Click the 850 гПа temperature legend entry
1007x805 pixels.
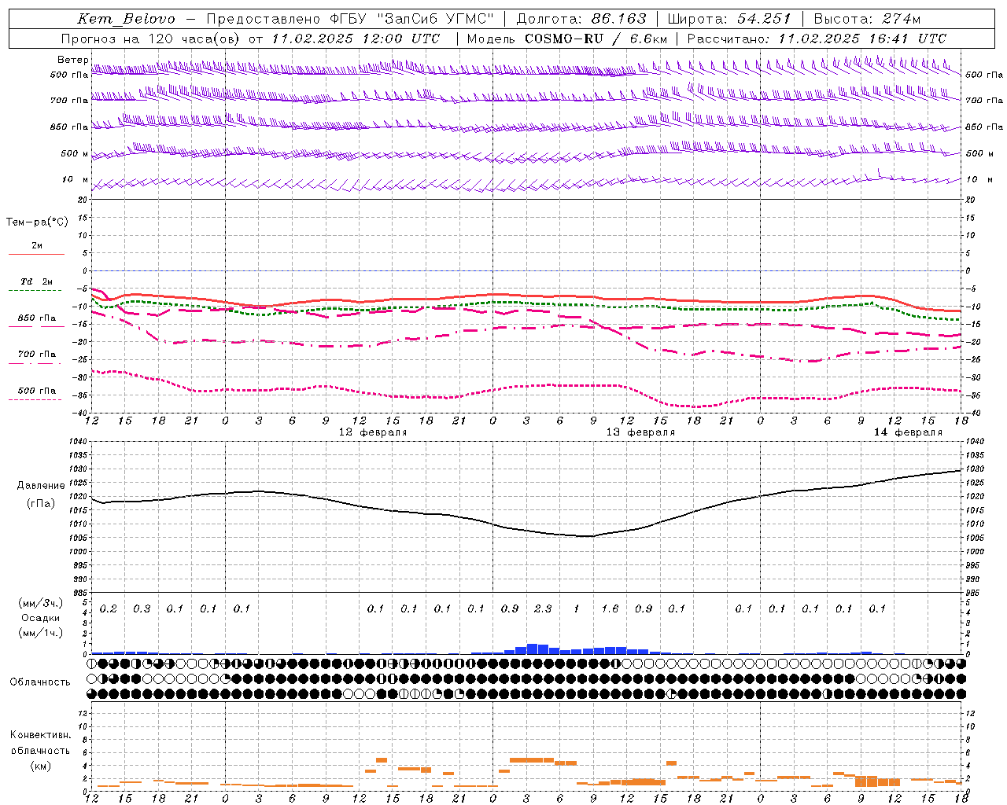37,318
